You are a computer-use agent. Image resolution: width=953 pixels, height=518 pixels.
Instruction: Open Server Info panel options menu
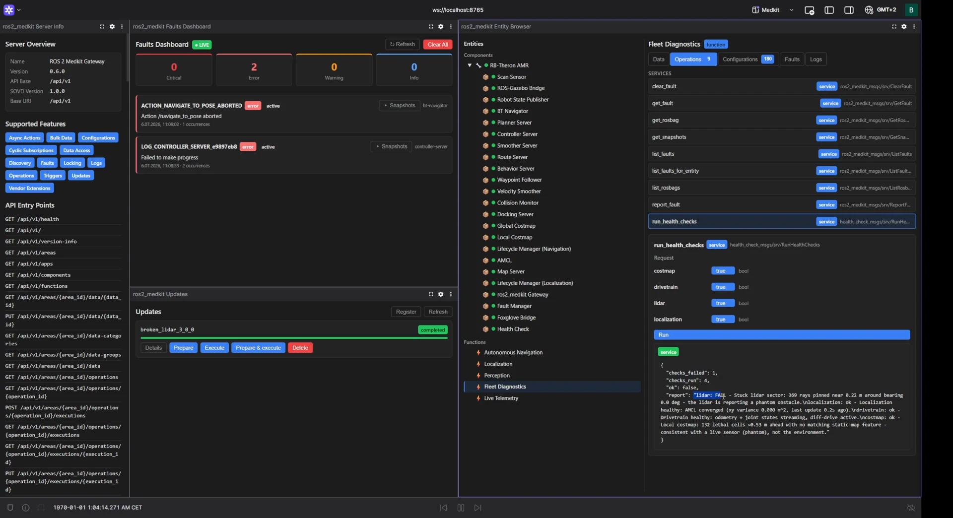122,27
